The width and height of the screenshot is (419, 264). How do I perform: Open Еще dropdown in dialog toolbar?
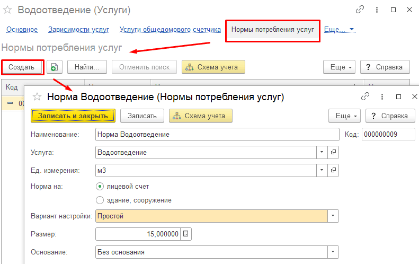pyautogui.click(x=344, y=116)
